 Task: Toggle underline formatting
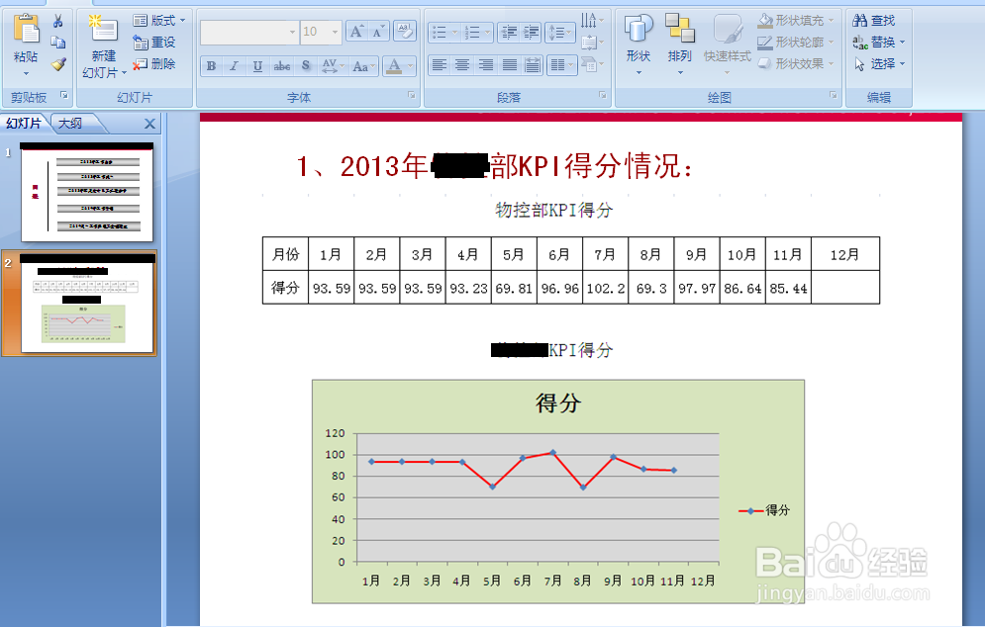click(x=257, y=66)
